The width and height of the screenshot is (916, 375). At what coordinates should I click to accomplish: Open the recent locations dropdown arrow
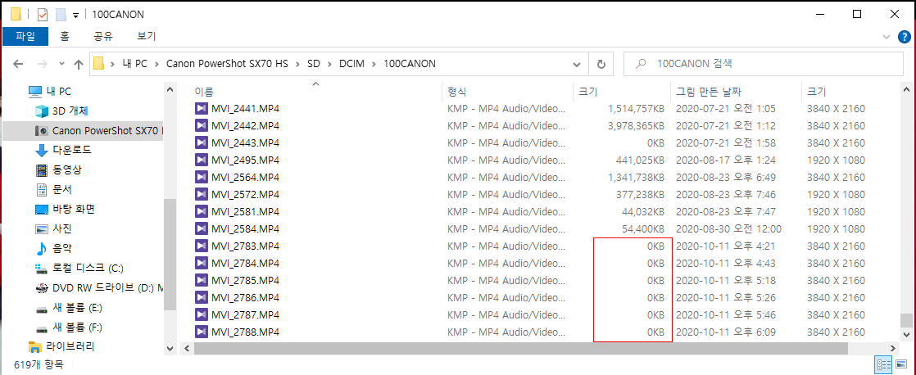62,64
